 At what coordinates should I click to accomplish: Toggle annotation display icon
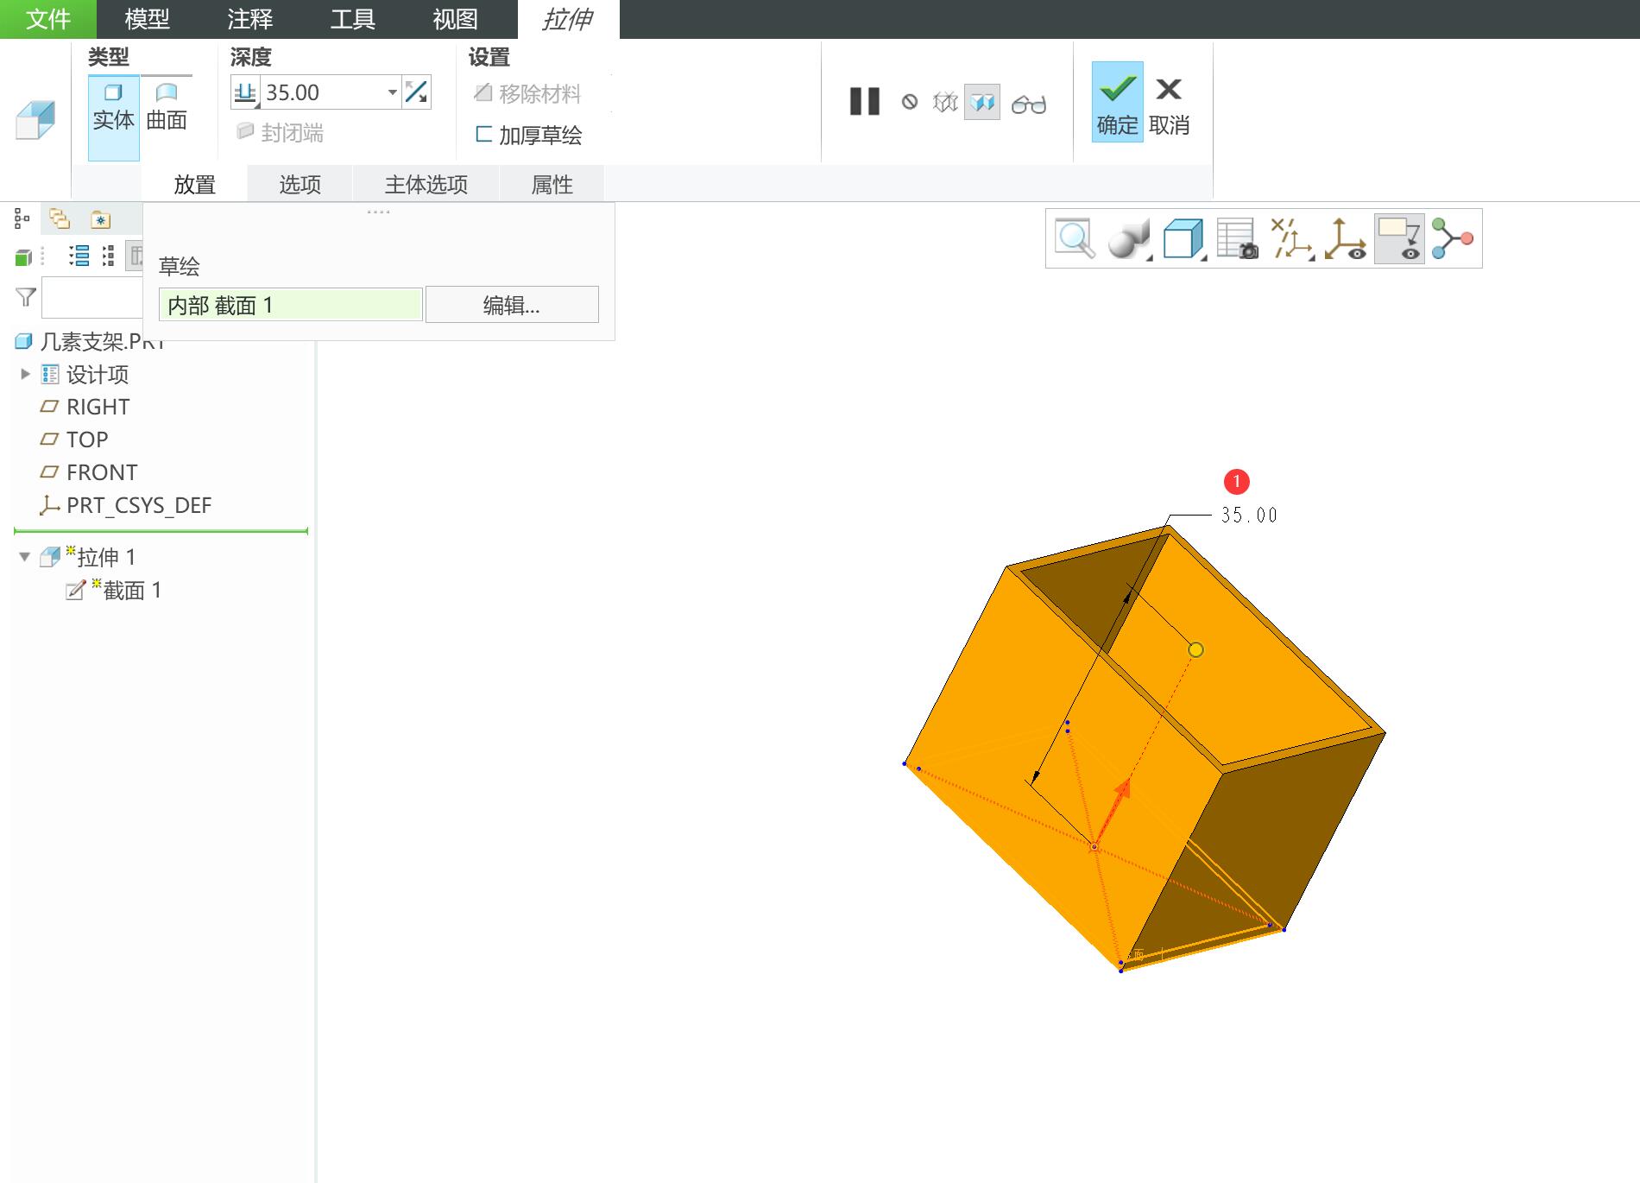click(x=1399, y=238)
